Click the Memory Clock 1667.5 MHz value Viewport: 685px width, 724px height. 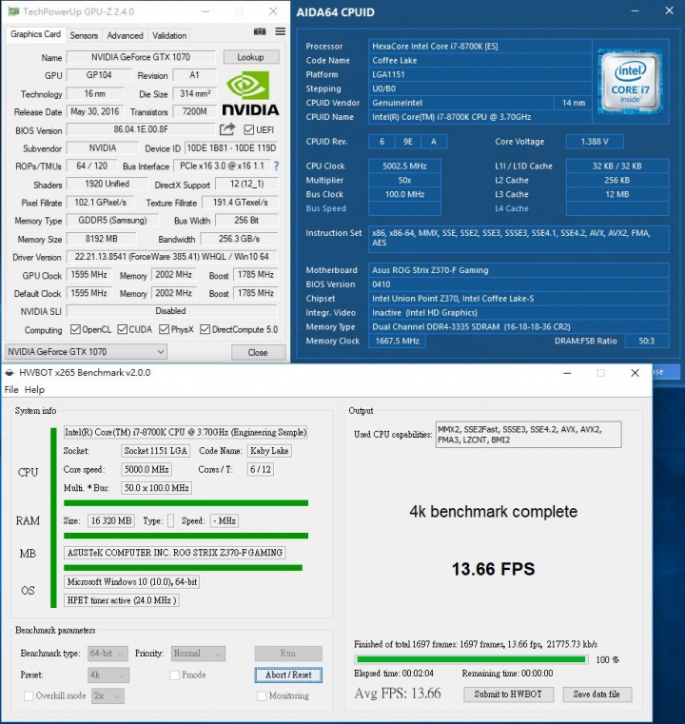tap(398, 342)
